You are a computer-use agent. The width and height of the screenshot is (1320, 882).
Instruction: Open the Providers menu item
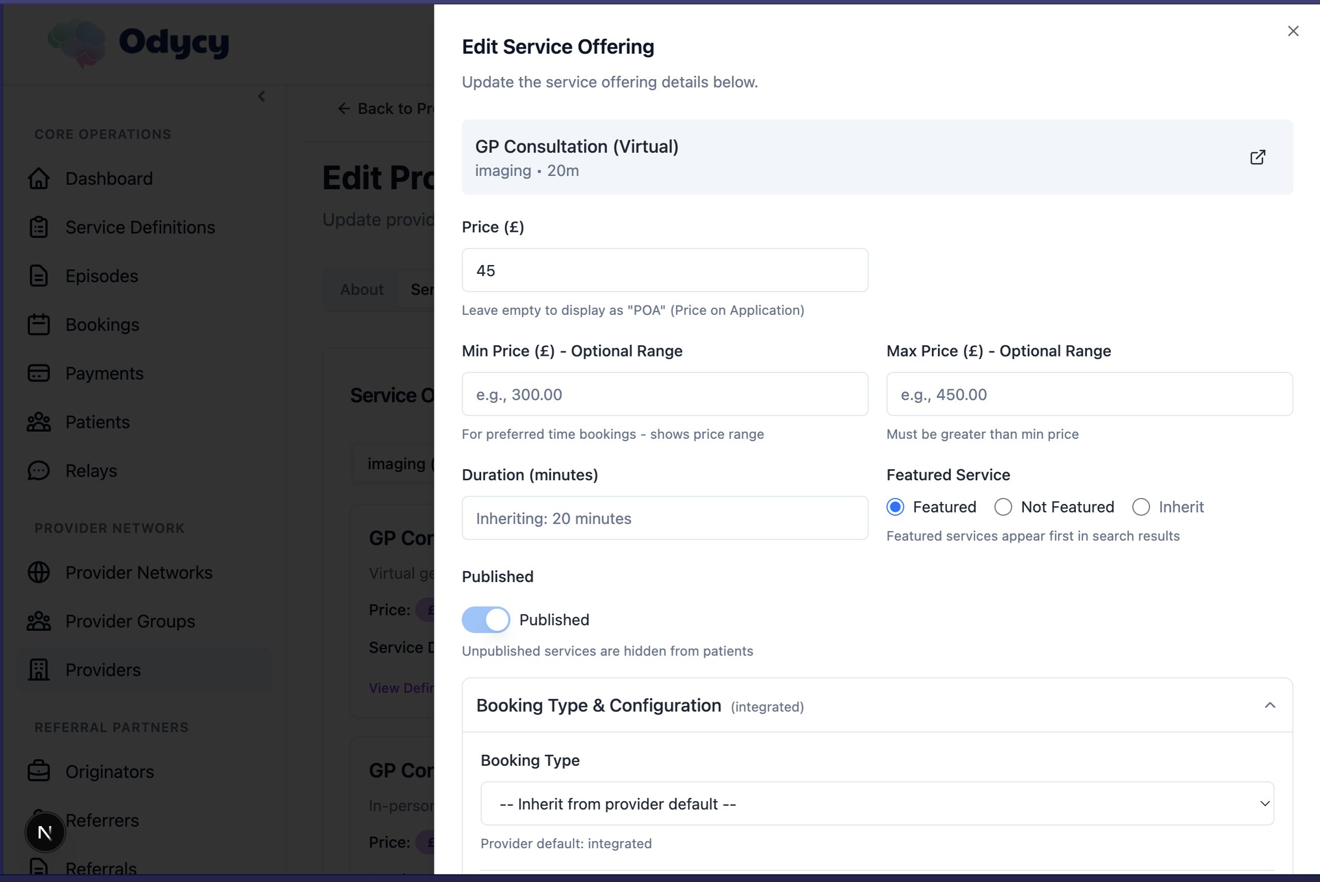point(103,670)
